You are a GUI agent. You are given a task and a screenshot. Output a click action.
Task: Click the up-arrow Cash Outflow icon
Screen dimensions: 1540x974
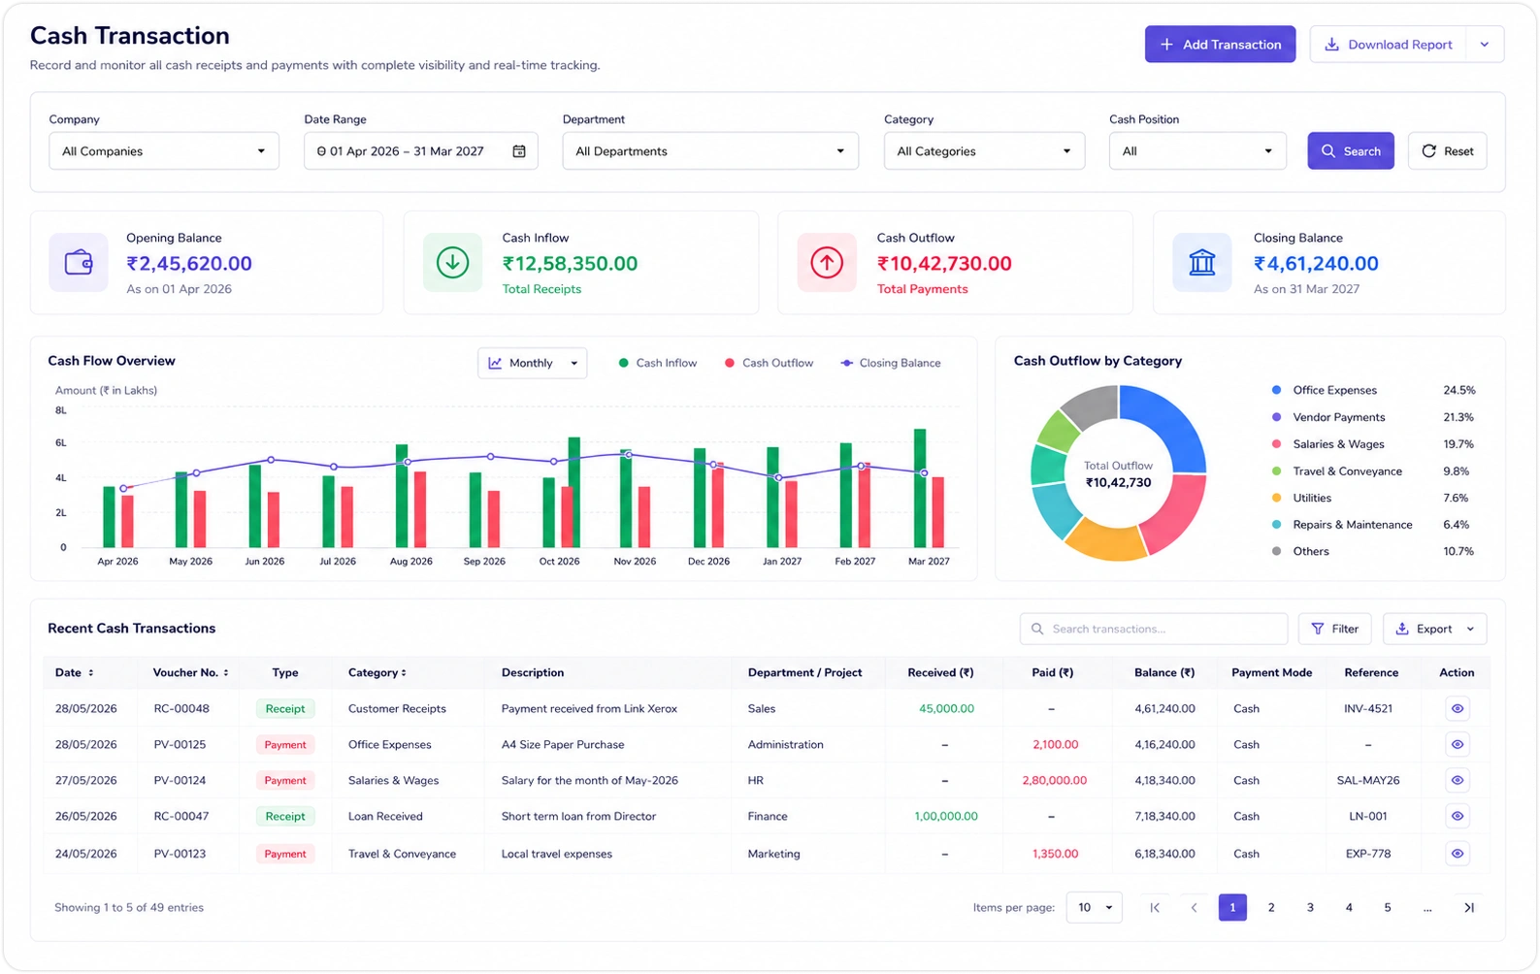coord(827,262)
